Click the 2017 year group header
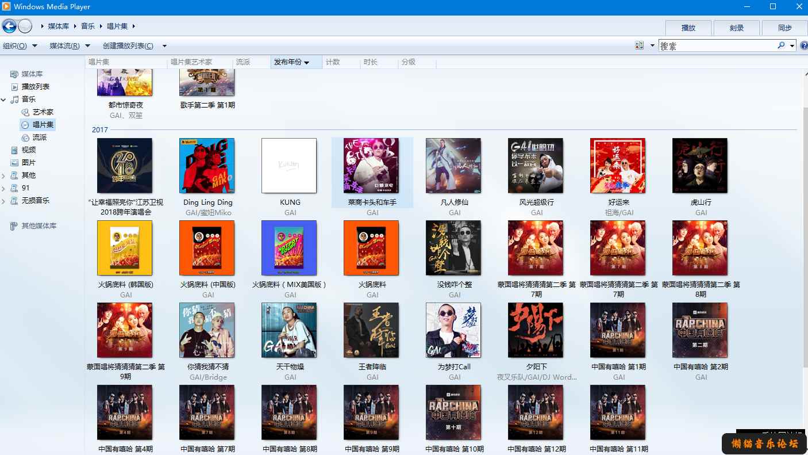The width and height of the screenshot is (808, 455). 100,130
